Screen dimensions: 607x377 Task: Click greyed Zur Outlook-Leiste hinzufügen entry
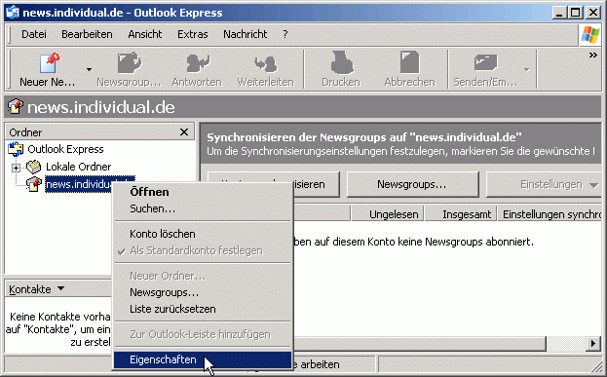pos(202,334)
